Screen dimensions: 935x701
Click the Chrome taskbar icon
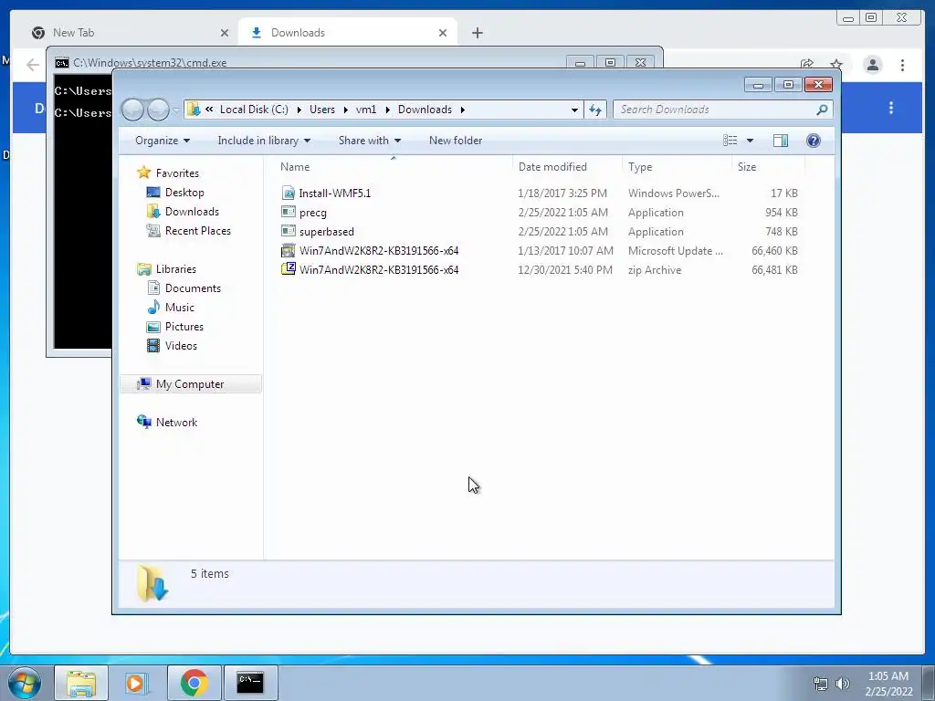[194, 683]
